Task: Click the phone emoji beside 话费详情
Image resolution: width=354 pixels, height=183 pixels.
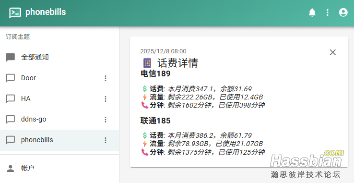Action: (147, 63)
